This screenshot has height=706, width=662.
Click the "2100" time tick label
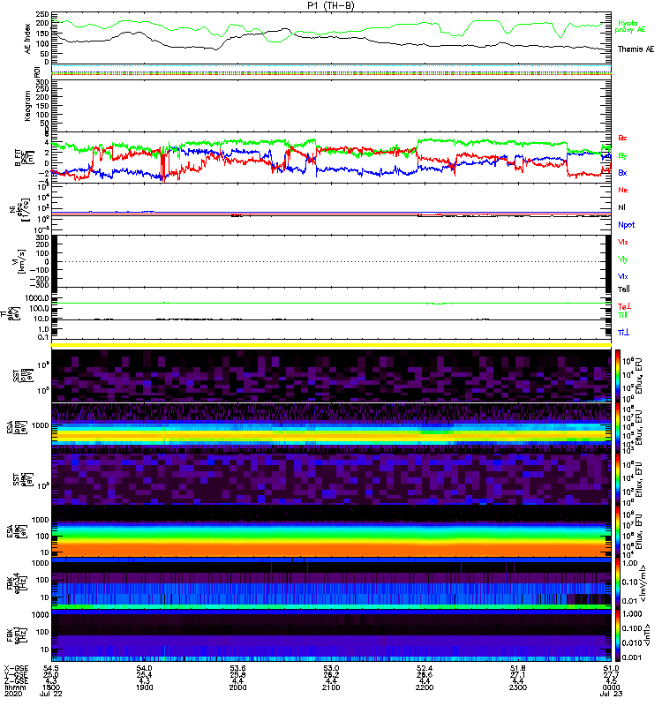click(331, 687)
